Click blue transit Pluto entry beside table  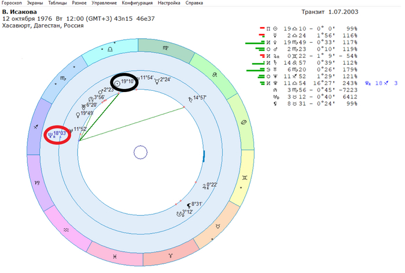pos(381,83)
